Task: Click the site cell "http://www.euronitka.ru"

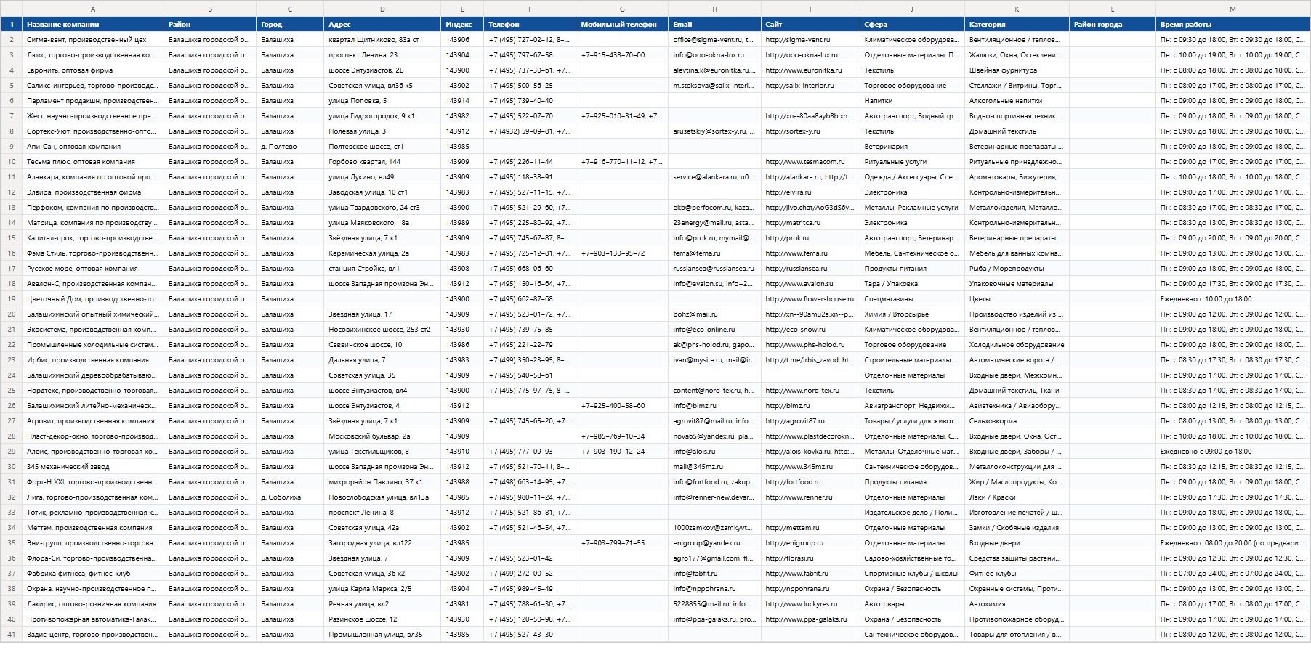Action: tap(810, 70)
